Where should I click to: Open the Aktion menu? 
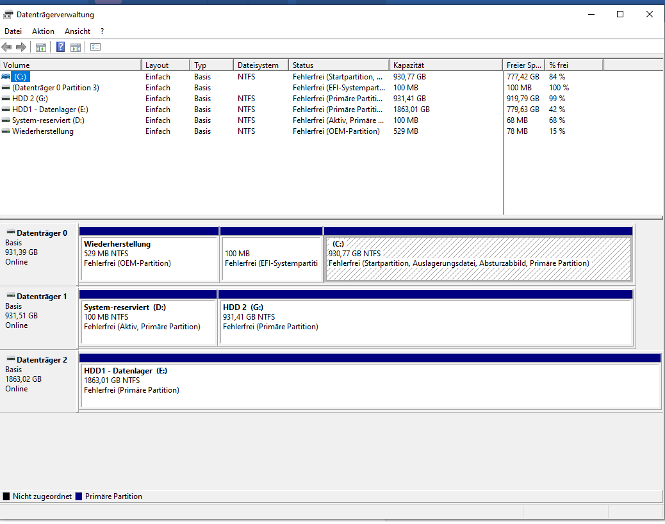pos(44,31)
